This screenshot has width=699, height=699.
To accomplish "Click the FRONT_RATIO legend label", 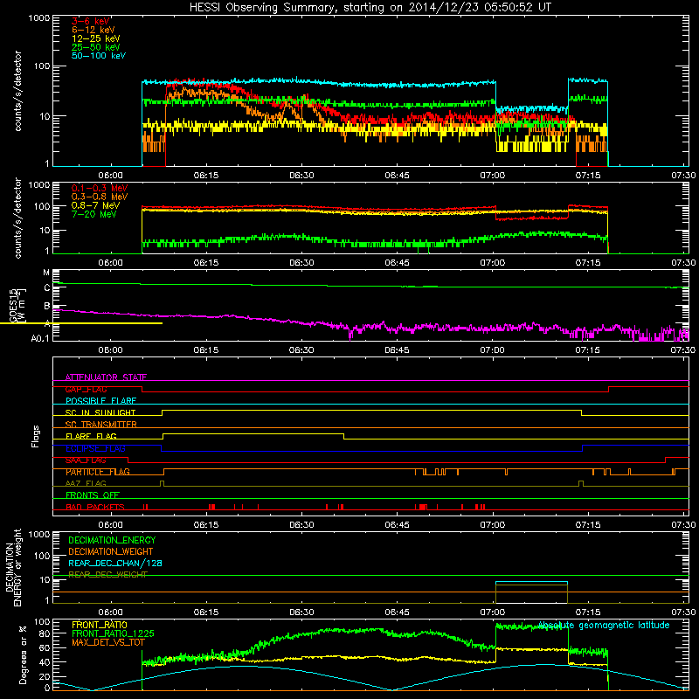I will coord(100,625).
